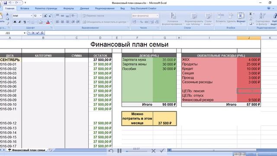This screenshot has width=277, height=156.
Task: Switch to the Формулы ribbon tab
Action: point(68,8)
